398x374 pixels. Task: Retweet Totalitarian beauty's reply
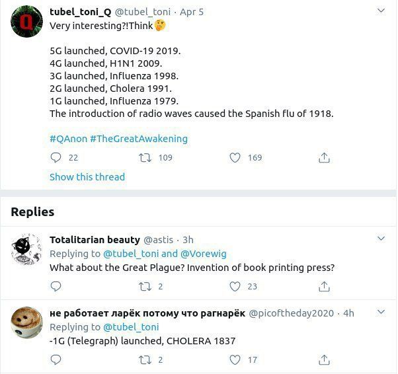(145, 287)
